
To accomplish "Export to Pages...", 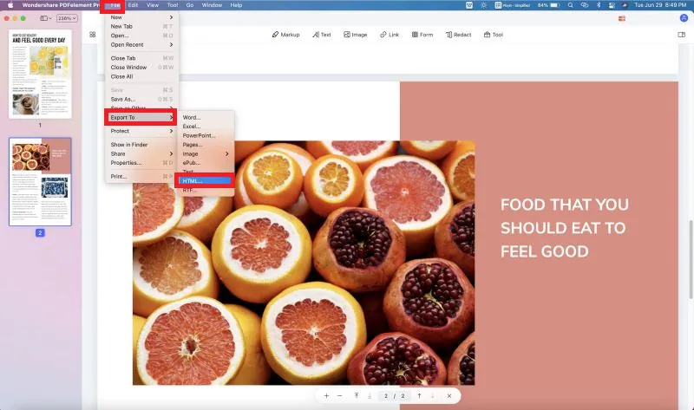I will pyautogui.click(x=206, y=145).
